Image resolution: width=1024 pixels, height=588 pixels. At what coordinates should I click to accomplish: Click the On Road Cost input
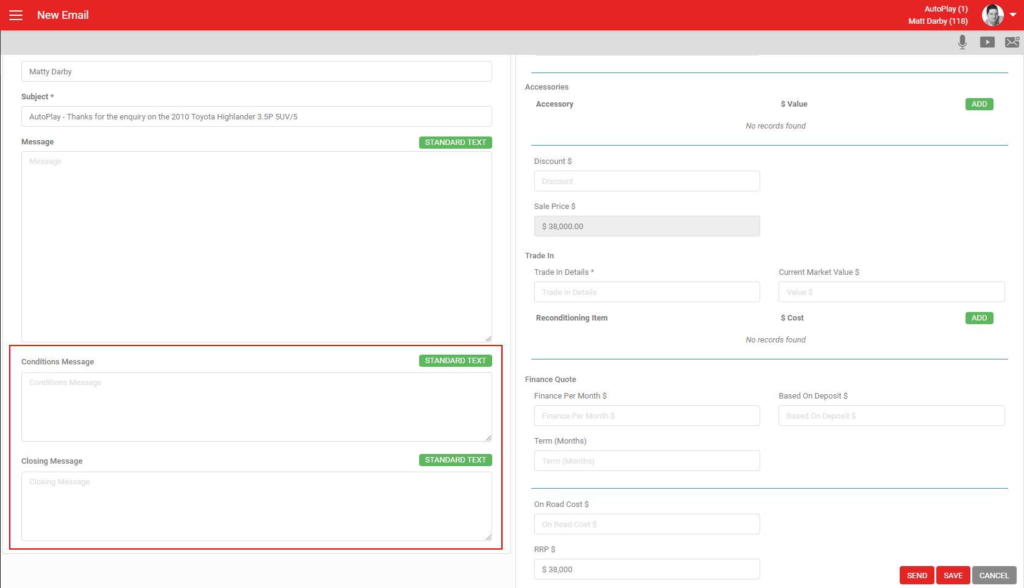pos(647,524)
